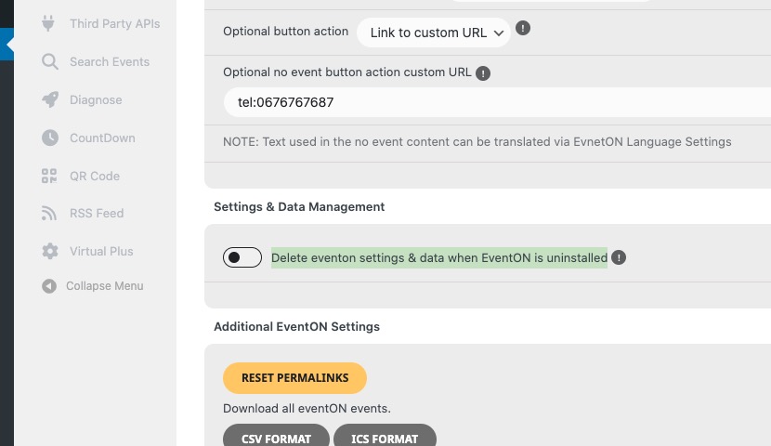Click info icon next to custom URL label
Image resolution: width=771 pixels, height=446 pixels.
coord(483,73)
